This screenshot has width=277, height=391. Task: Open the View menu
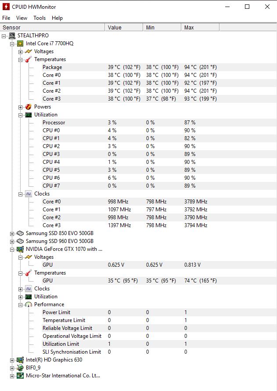point(22,18)
